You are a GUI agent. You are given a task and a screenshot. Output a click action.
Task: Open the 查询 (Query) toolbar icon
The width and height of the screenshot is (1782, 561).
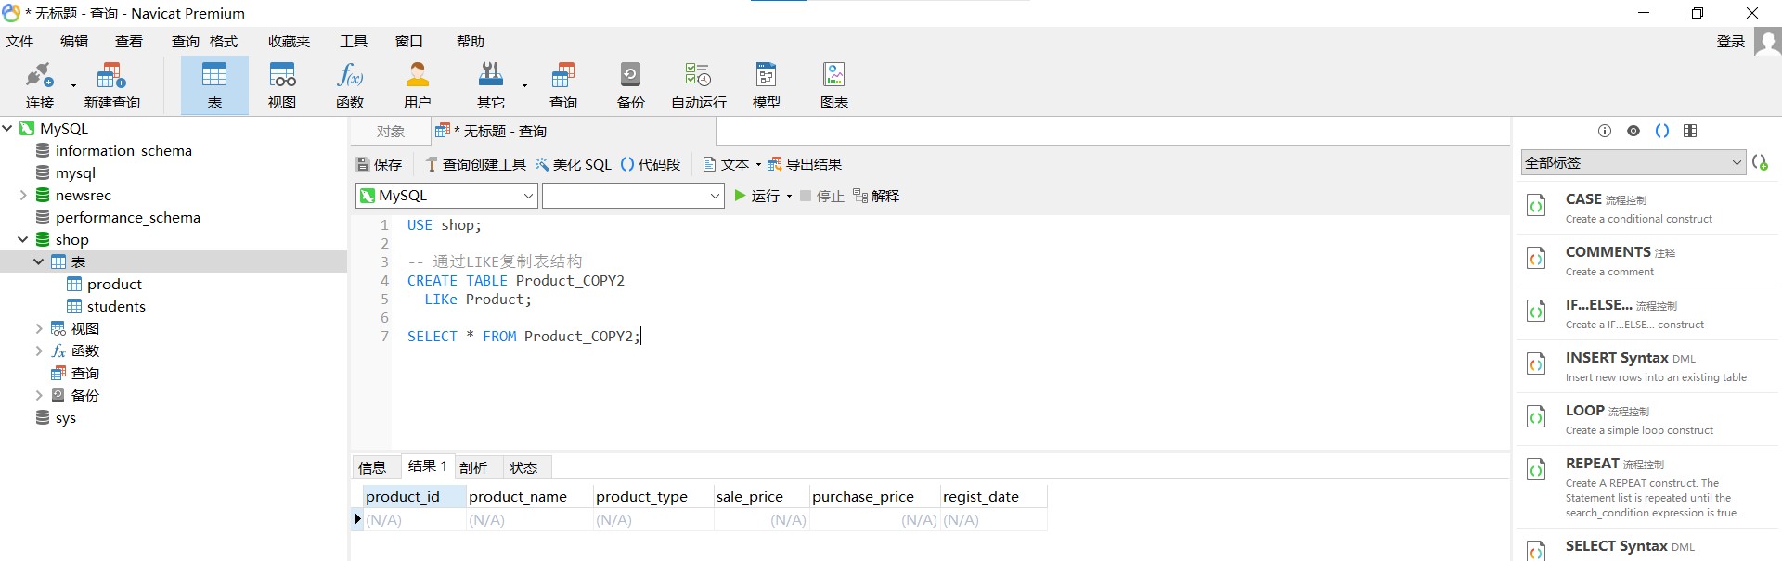tap(563, 84)
